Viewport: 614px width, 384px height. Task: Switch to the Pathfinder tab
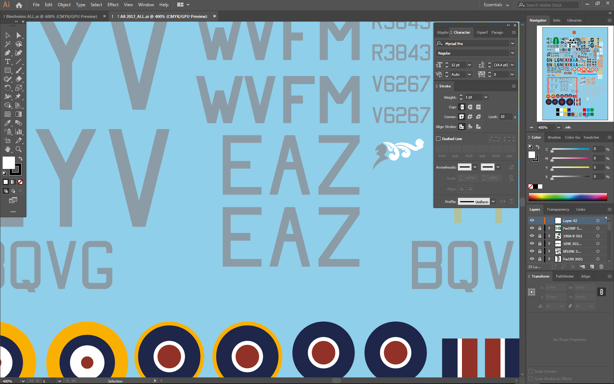coord(565,276)
